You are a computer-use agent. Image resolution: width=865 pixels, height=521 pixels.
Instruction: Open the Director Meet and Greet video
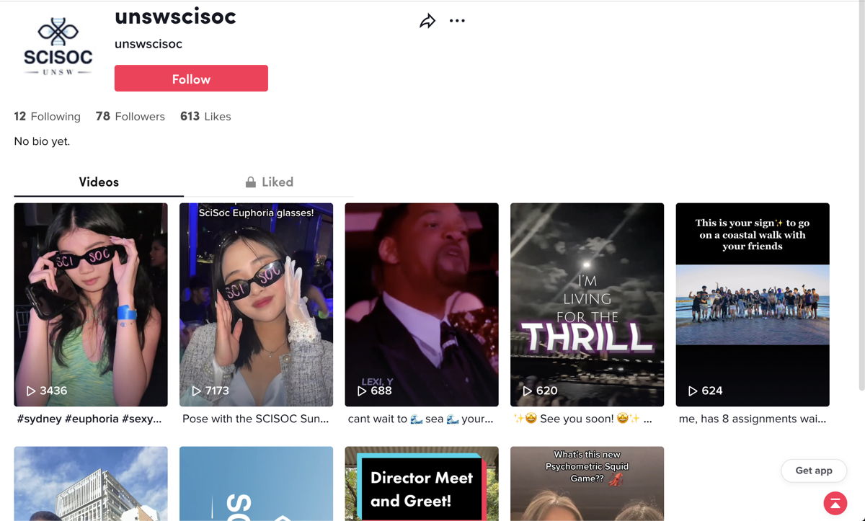point(421,483)
